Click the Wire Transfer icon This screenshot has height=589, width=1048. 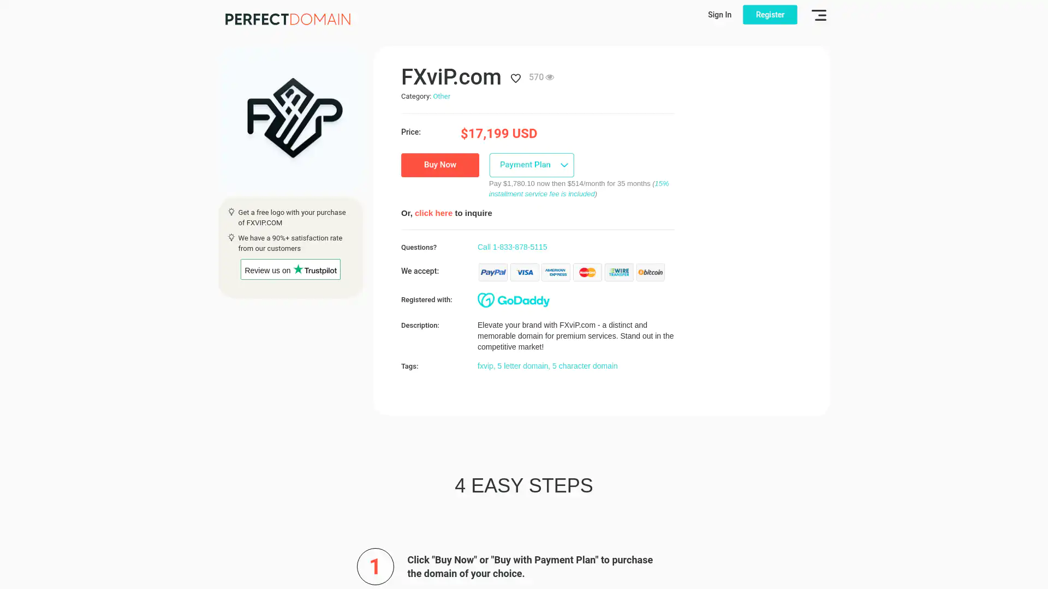619,272
